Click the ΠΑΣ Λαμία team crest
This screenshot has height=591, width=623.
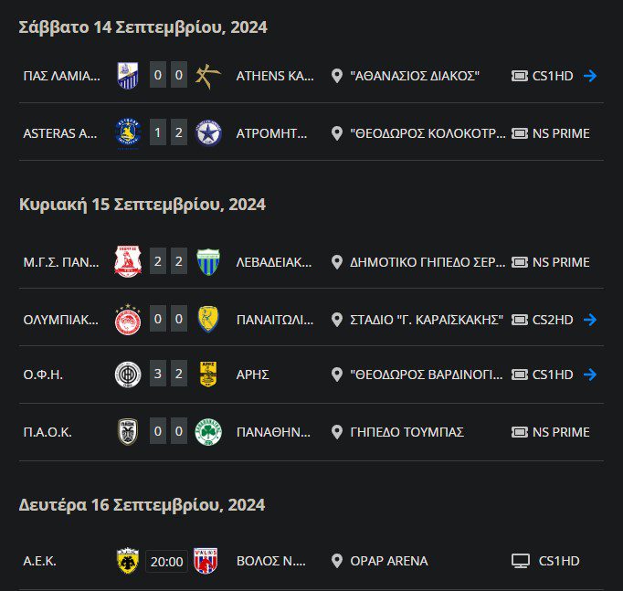[x=127, y=76]
